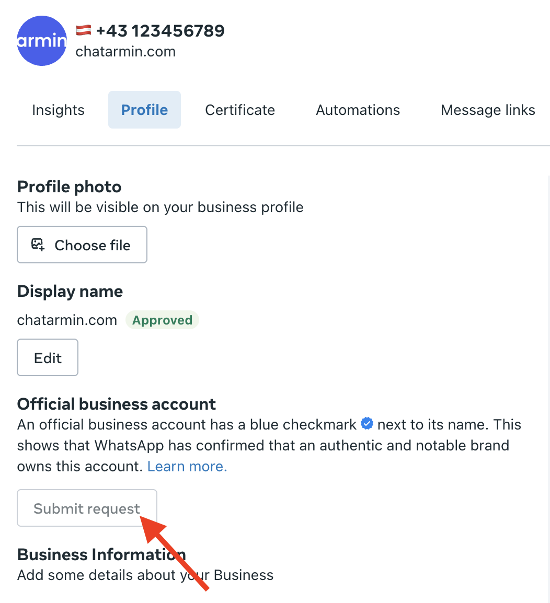Switch to the Certificate tab
Screen dimensions: 550x603
click(x=240, y=110)
